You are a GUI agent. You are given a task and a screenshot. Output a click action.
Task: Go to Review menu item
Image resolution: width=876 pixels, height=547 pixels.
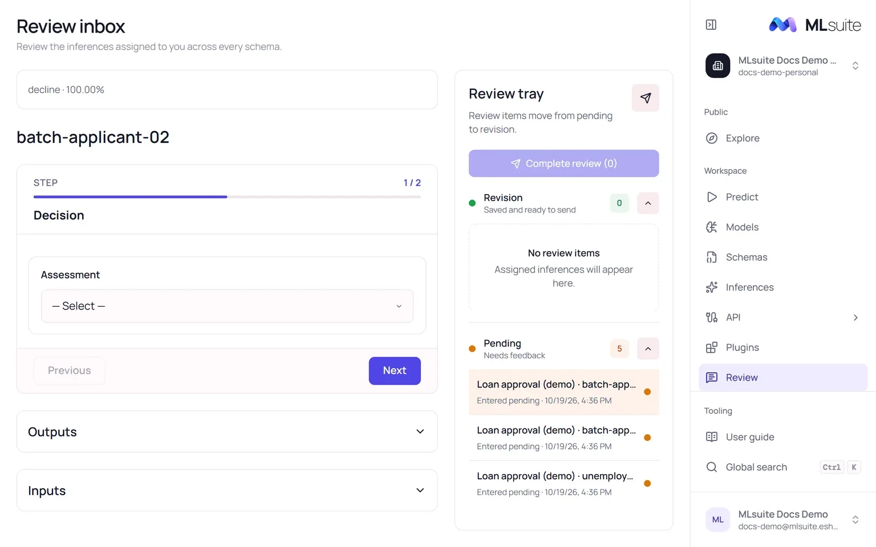click(783, 377)
